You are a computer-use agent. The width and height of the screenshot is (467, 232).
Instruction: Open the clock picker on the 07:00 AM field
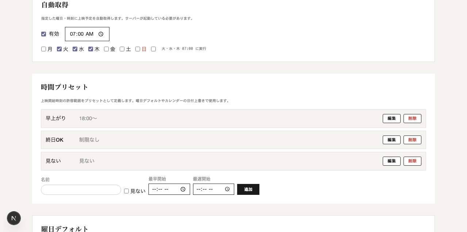pos(101,34)
